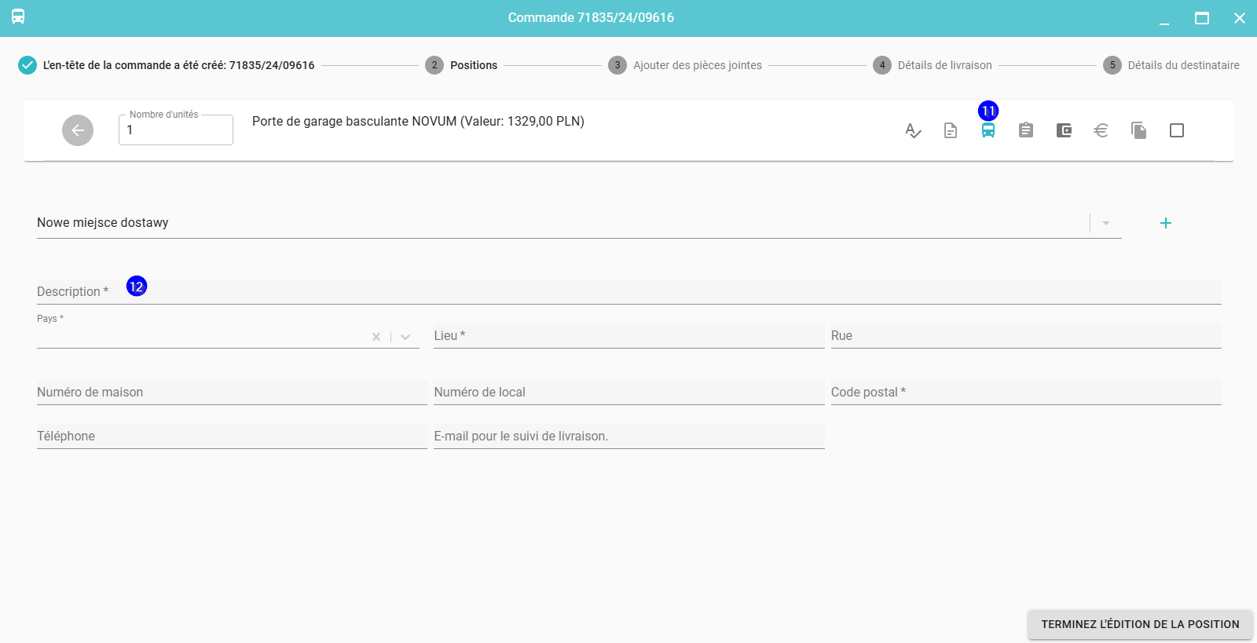
Task: Click Terminez l'édition de la position button
Action: coord(1139,624)
